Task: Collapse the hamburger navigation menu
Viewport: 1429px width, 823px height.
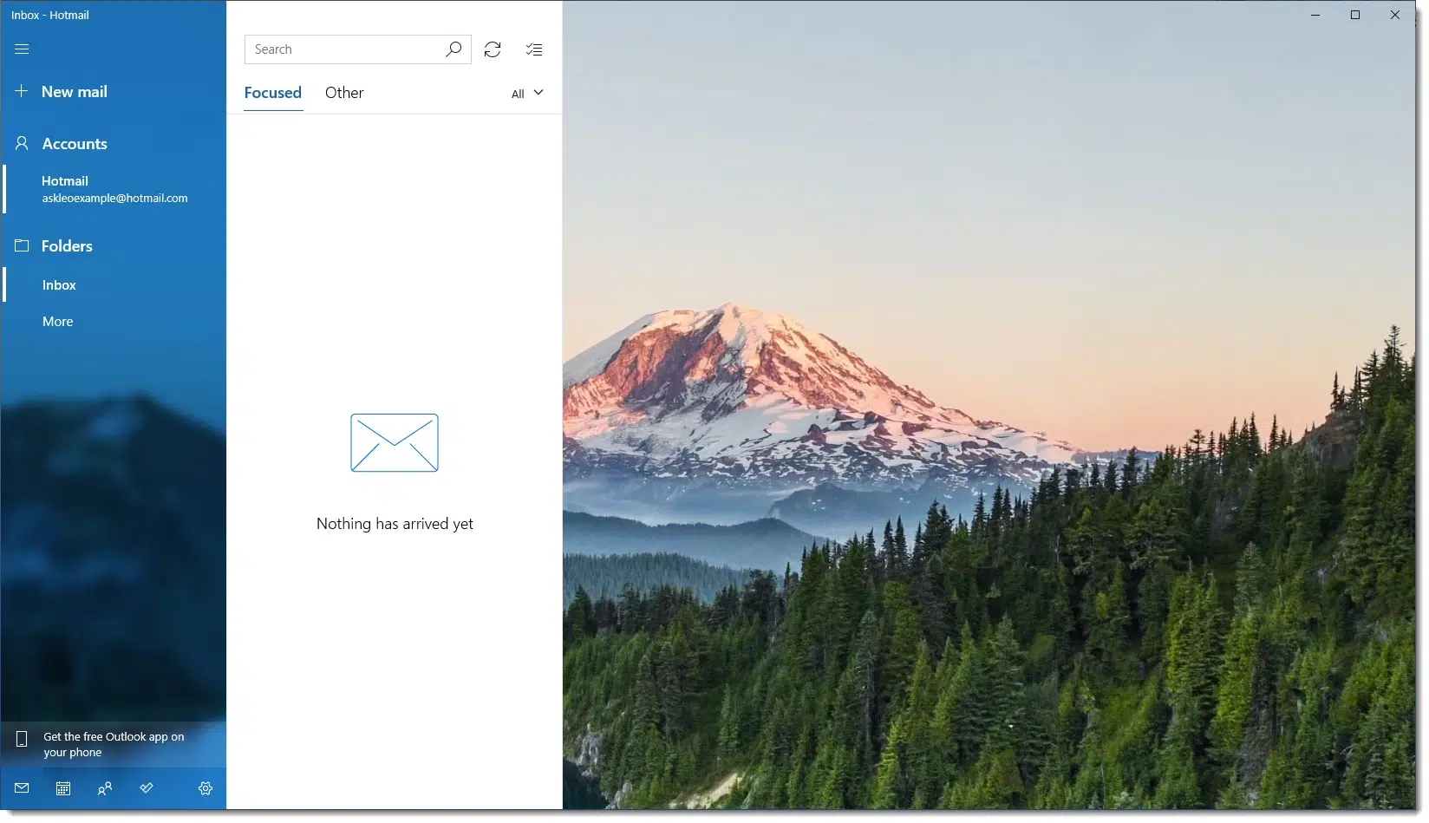Action: [x=22, y=49]
